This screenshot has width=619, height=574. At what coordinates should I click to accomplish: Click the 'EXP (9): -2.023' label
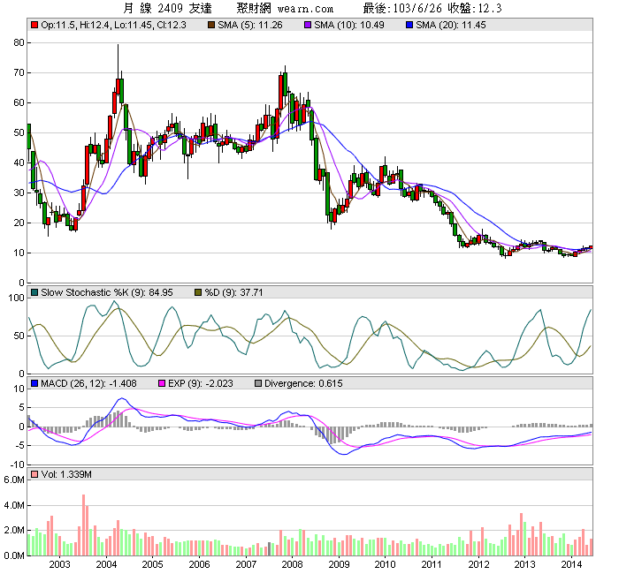[201, 383]
